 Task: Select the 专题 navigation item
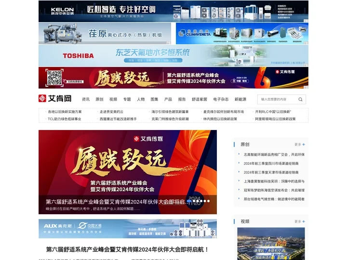pyautogui.click(x=127, y=99)
